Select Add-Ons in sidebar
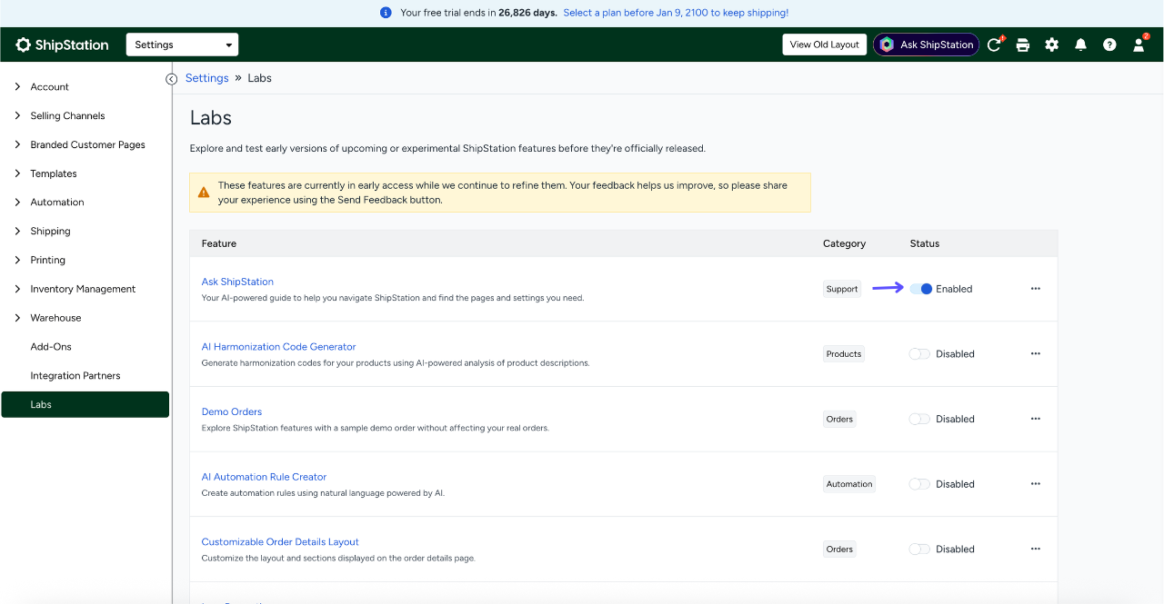Viewport: 1164px width, 604px height. [51, 347]
